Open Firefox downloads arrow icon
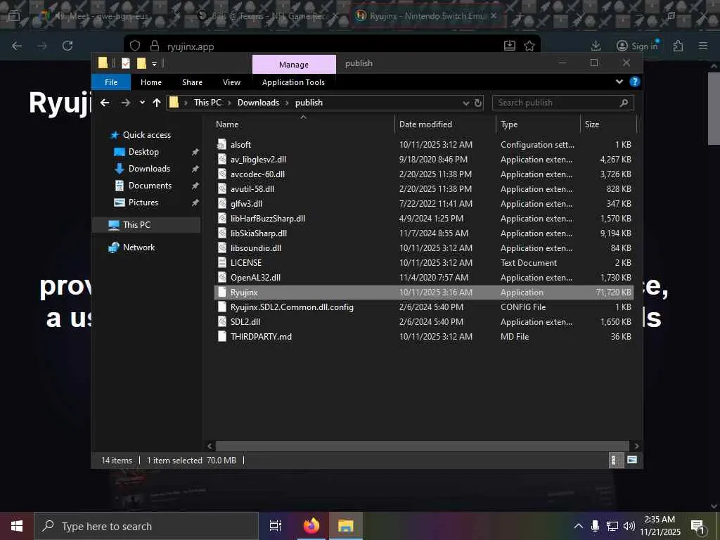 (x=596, y=46)
